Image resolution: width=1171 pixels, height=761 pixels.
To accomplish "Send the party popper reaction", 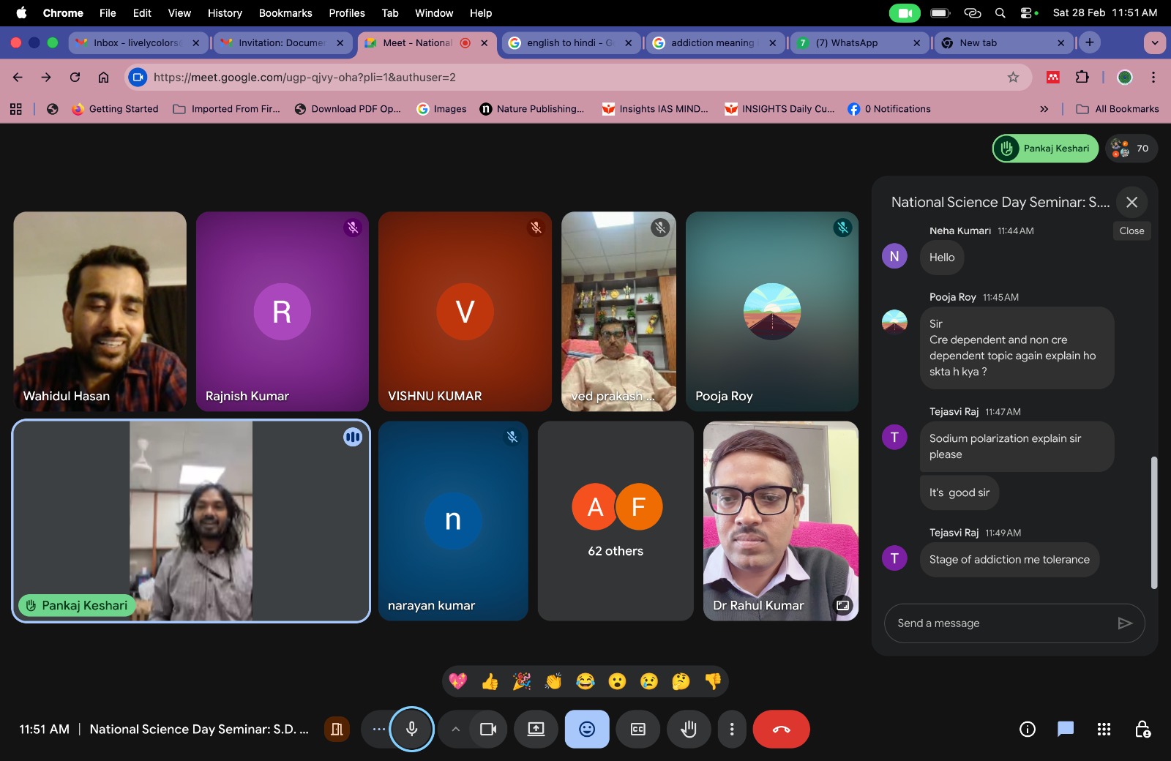I will click(x=522, y=682).
